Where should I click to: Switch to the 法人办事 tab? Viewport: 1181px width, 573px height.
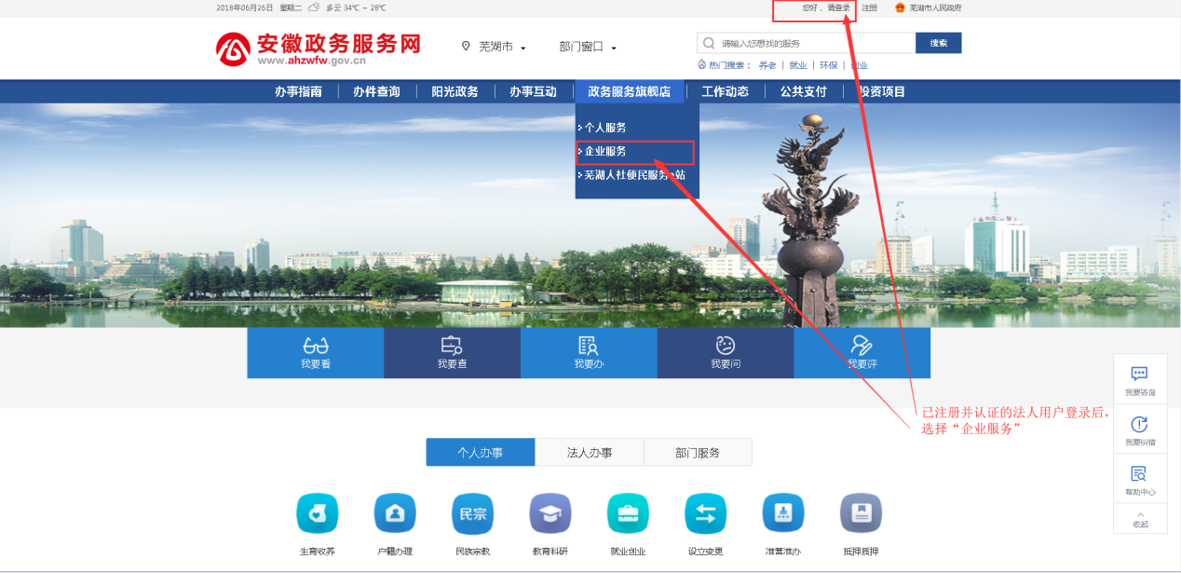pyautogui.click(x=590, y=453)
